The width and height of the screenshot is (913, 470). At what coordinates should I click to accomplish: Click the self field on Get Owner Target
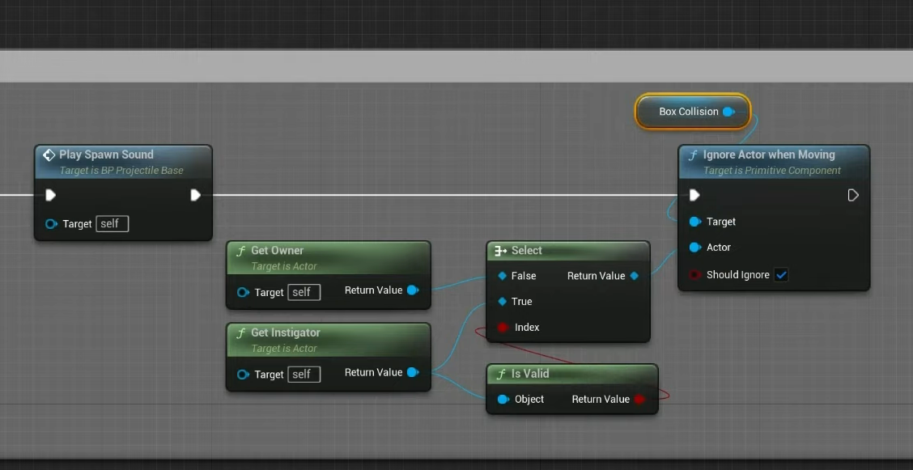(304, 292)
